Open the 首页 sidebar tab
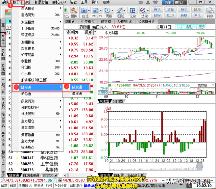 pyautogui.click(x=3, y=26)
